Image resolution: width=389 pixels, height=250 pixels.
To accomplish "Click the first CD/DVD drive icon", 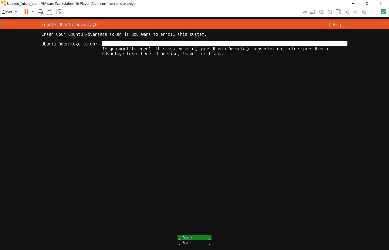I will pyautogui.click(x=321, y=12).
